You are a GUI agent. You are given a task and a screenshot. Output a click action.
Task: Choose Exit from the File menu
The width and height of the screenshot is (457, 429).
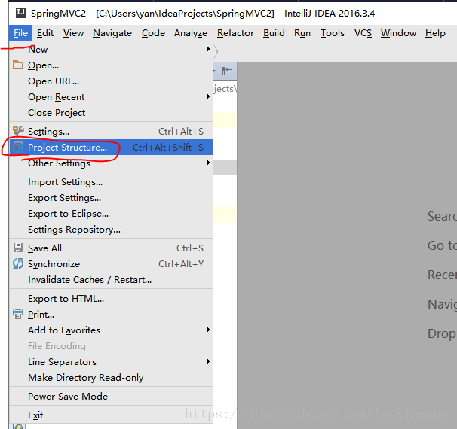(111, 415)
